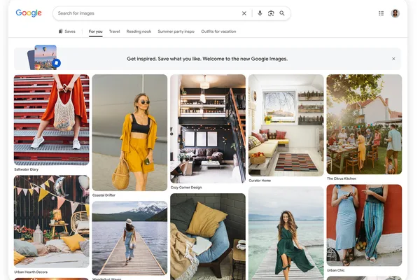The height and width of the screenshot is (280, 420).
Task: Click the Get inspired welcome banner text
Action: point(207,59)
